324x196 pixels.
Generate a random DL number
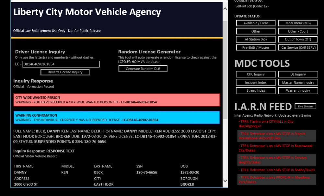[143, 68]
